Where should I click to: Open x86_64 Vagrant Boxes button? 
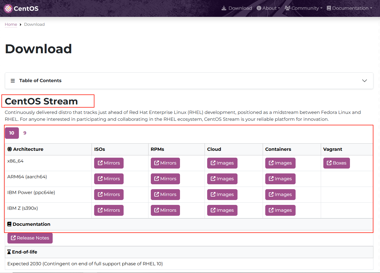(x=337, y=163)
